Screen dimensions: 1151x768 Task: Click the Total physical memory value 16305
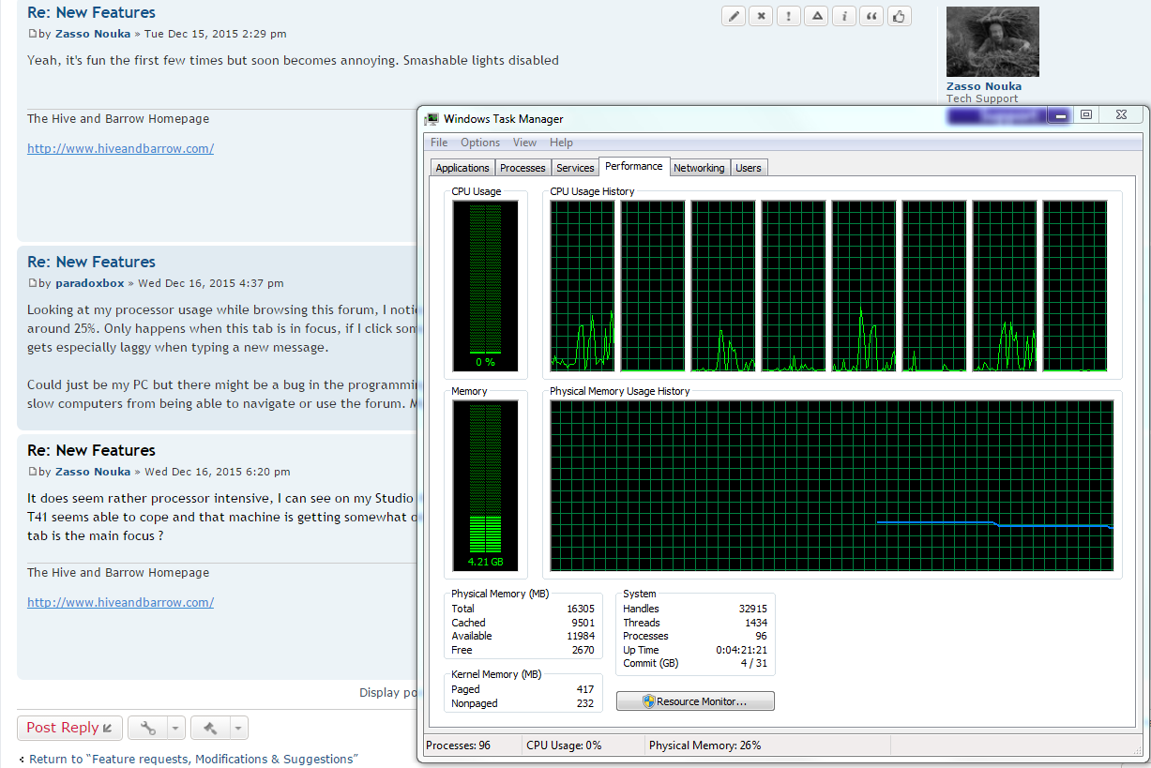click(581, 609)
